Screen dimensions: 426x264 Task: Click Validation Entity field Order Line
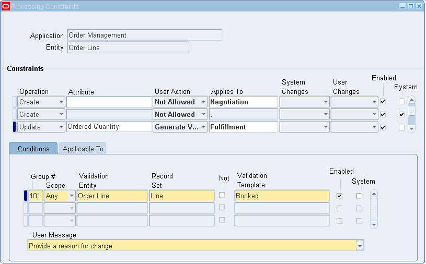pos(112,196)
